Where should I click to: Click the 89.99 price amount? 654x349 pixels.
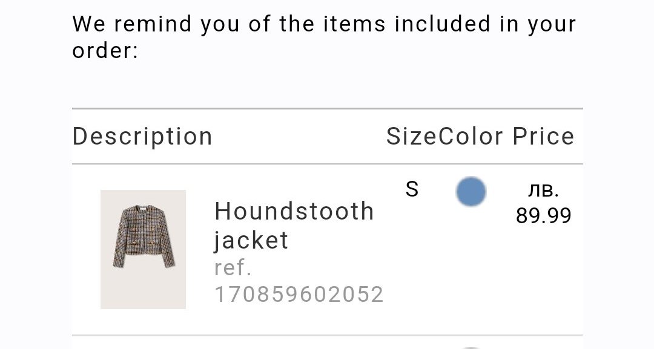pyautogui.click(x=543, y=215)
